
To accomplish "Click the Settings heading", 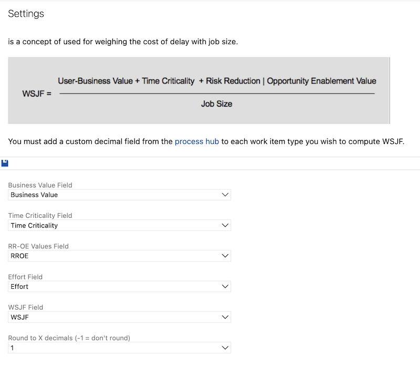I will pyautogui.click(x=26, y=14).
